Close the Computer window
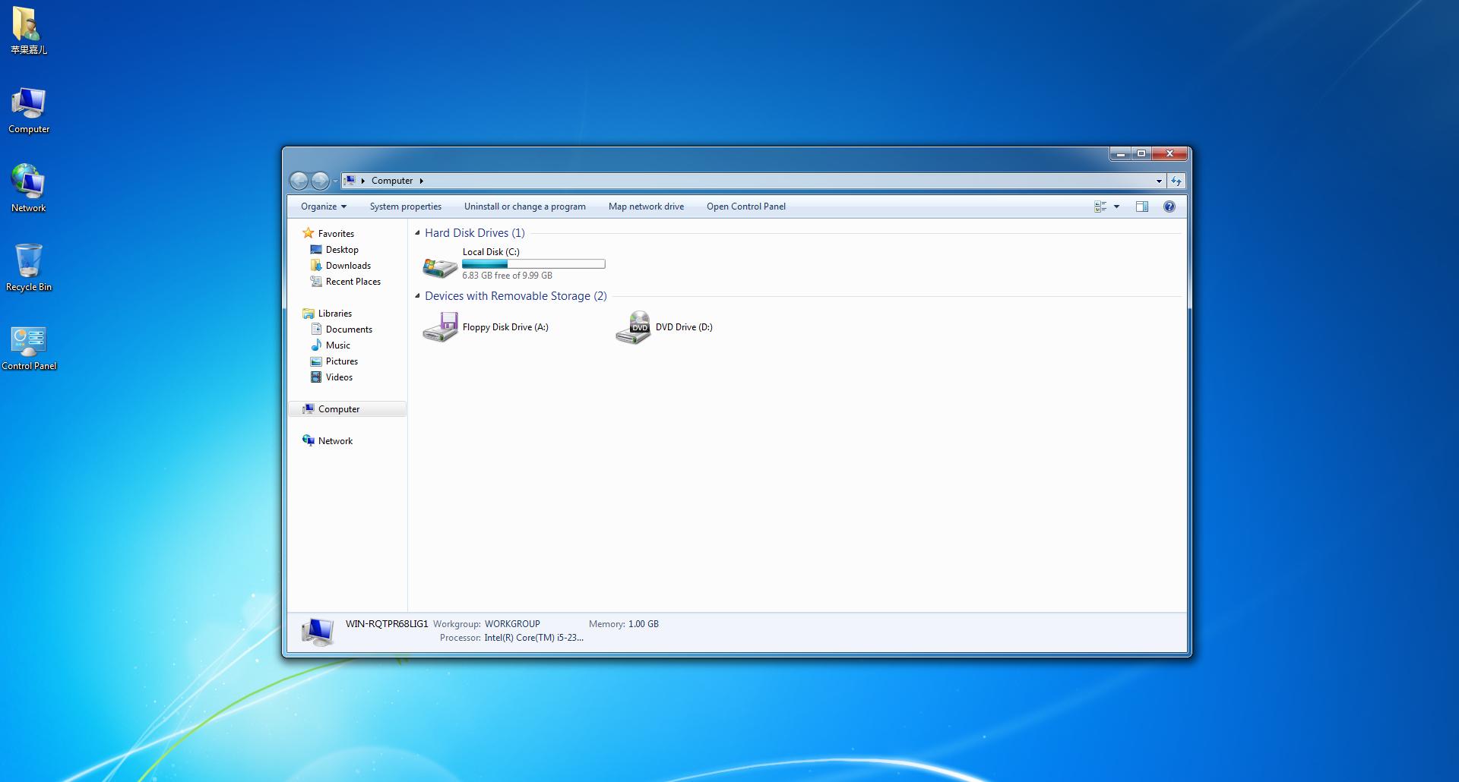The width and height of the screenshot is (1459, 782). [x=1170, y=154]
